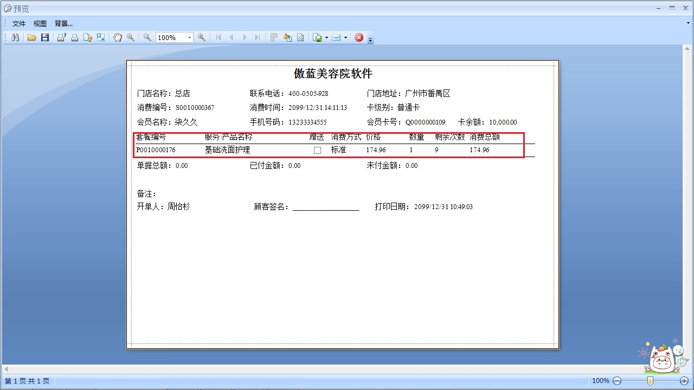Click the toolbar options overflow arrow
This screenshot has height=390, width=694.
(371, 39)
